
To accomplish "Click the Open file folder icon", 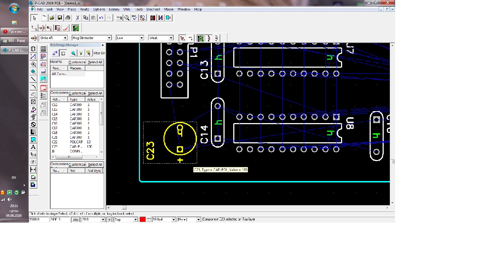I will click(x=52, y=18).
